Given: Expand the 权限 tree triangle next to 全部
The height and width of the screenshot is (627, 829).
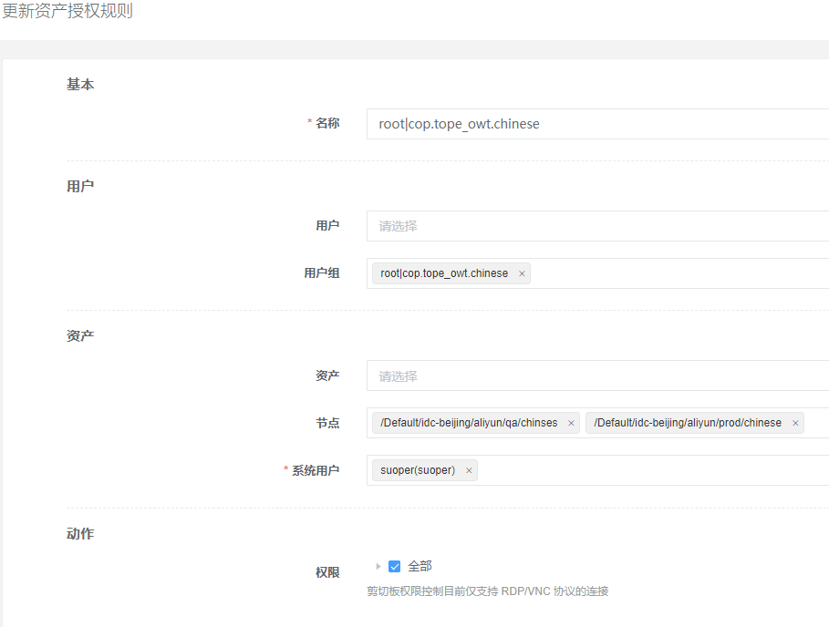Looking at the screenshot, I should pos(378,566).
